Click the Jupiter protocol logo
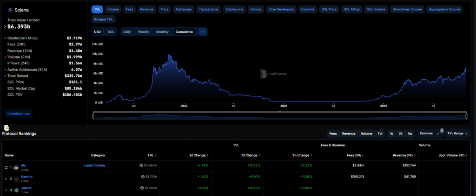The image size is (476, 196). [16, 190]
